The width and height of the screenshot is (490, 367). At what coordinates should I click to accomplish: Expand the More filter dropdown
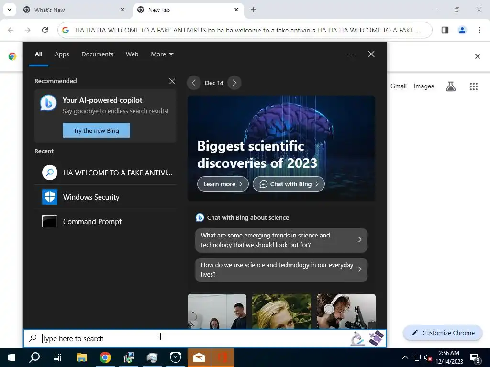[162, 54]
